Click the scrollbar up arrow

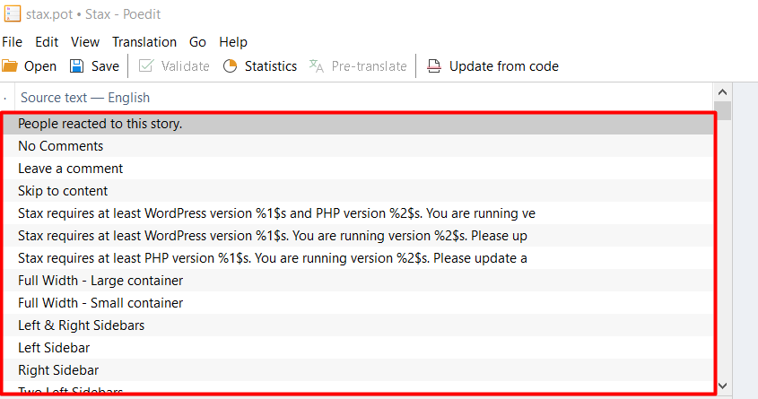723,91
